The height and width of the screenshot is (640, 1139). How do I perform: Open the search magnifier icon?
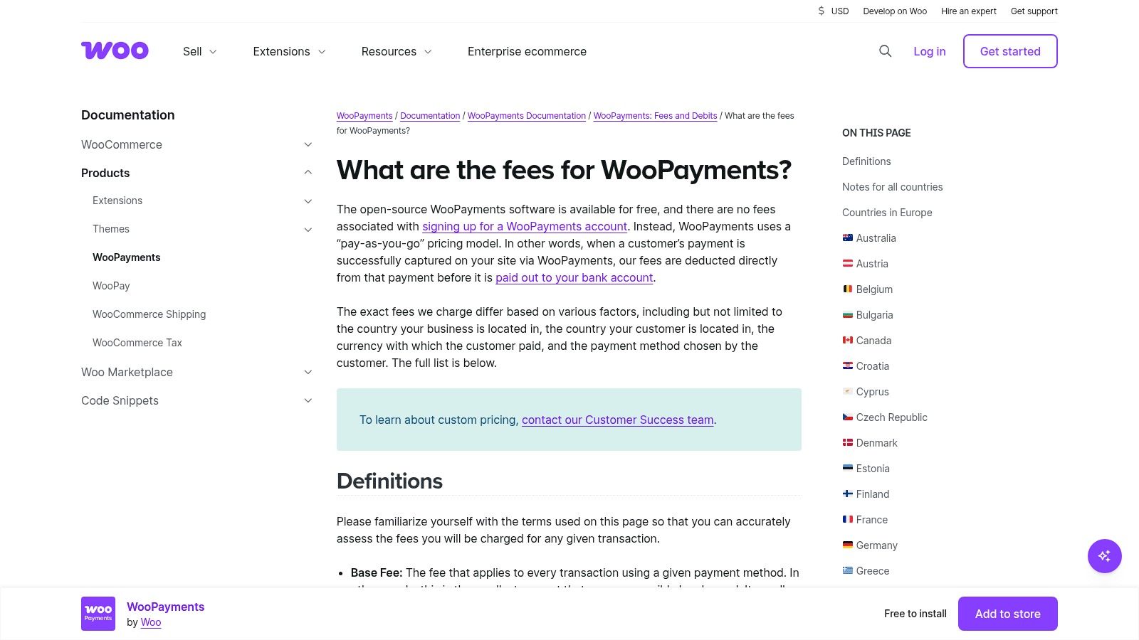tap(885, 51)
